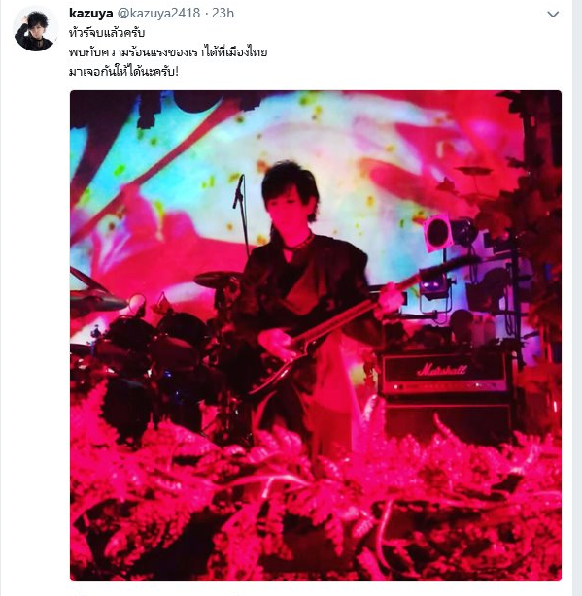Click the gray page margin strip on right
Image resolution: width=582 pixels, height=596 pixels.
pos(577,298)
